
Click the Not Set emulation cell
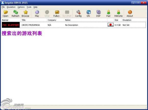(126, 25)
